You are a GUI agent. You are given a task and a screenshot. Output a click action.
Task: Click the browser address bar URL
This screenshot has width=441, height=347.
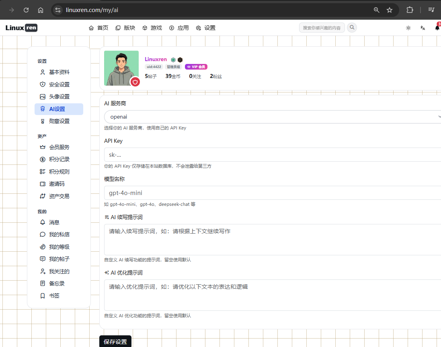pos(92,10)
